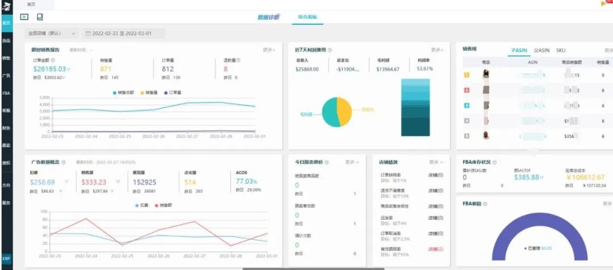Click the app logo in the sidebar
The width and height of the screenshot is (613, 270).
(x=6, y=6)
